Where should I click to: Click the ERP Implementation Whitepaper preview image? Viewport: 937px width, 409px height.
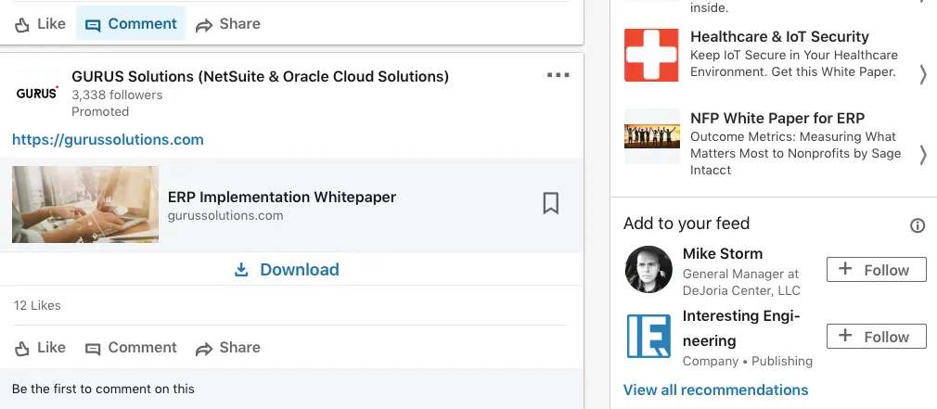tap(85, 204)
